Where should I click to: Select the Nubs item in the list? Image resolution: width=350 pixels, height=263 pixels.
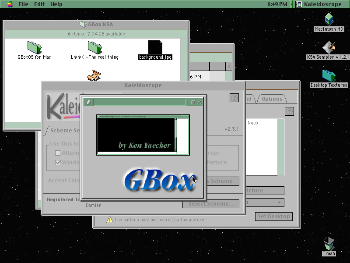pos(253,123)
